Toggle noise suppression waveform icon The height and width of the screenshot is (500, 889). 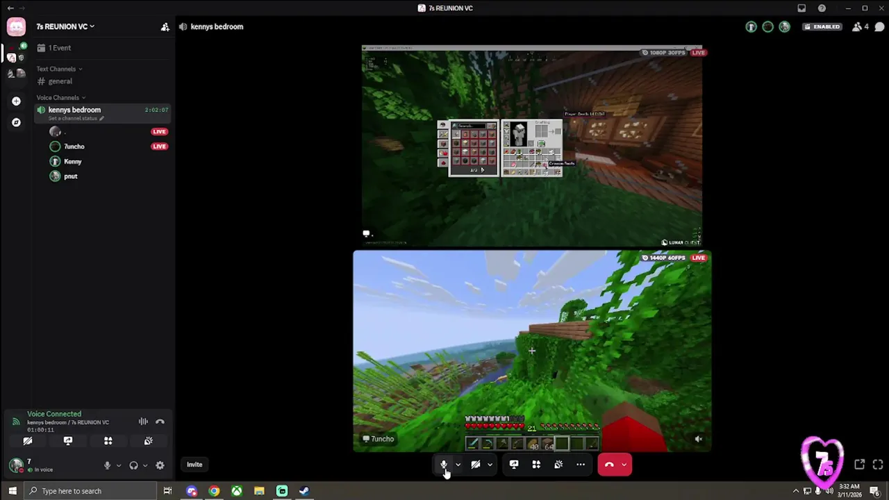[143, 422]
